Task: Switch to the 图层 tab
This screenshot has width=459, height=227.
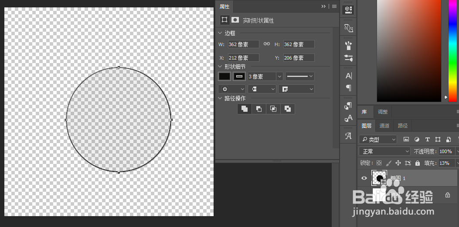Action: (x=367, y=126)
